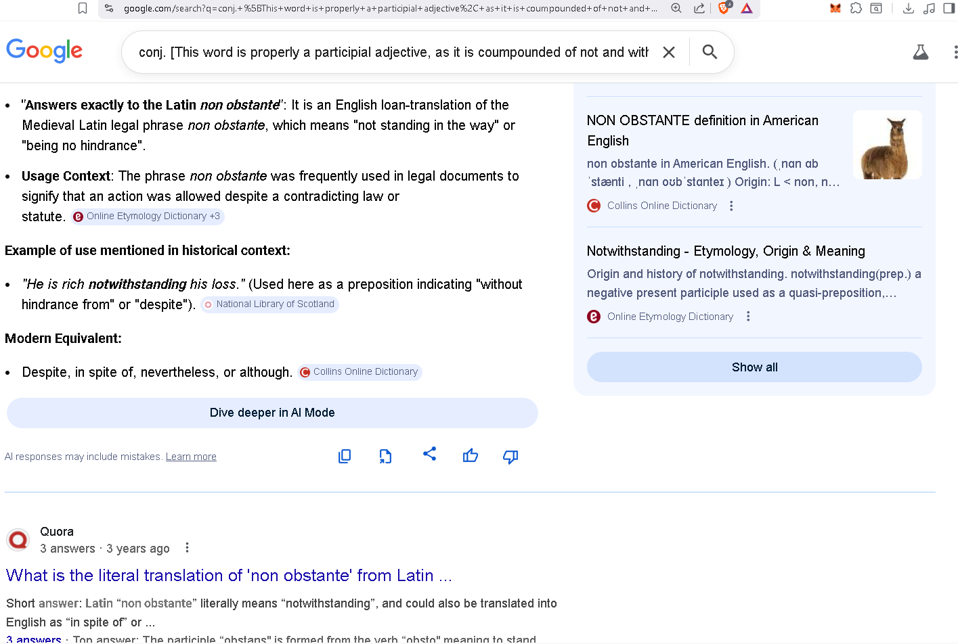Open Search Labs flask icon
Image resolution: width=958 pixels, height=644 pixels.
point(920,52)
